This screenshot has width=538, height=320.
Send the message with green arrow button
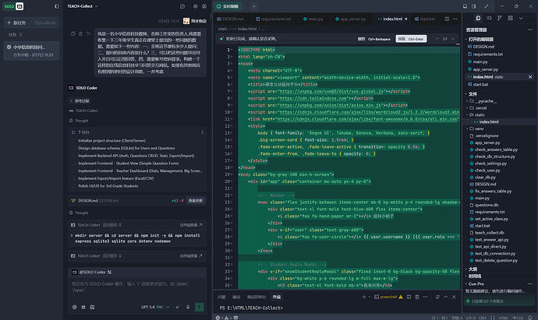[200, 307]
